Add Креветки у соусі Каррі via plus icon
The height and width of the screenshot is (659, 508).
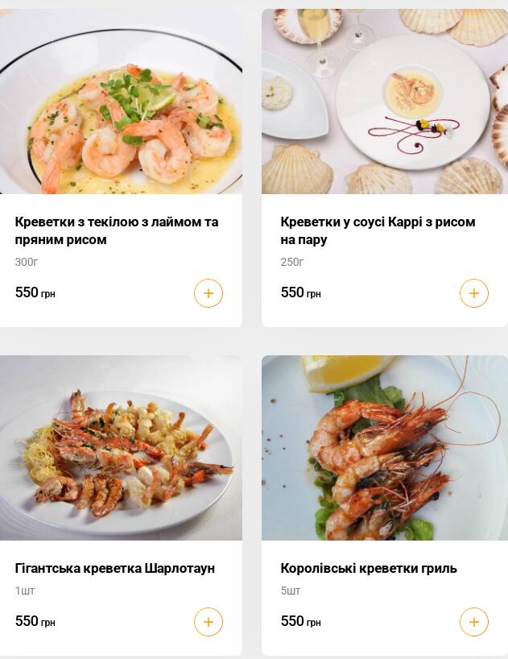474,293
